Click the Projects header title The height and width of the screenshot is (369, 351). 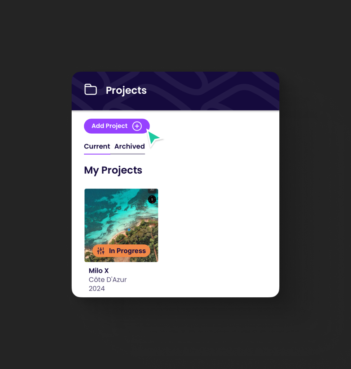126,90
